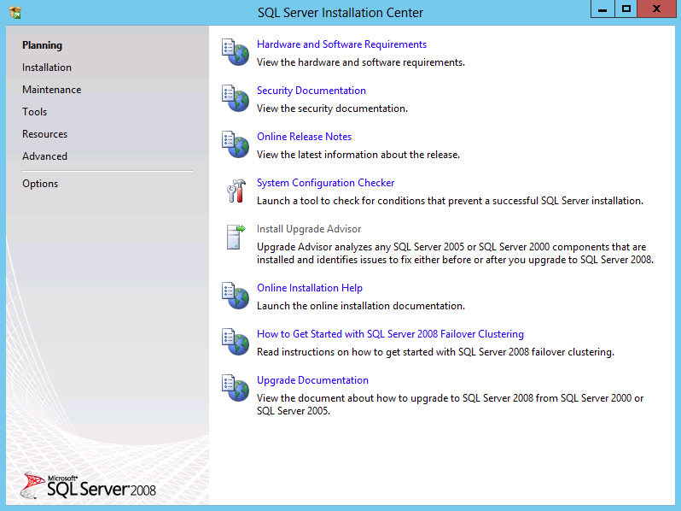Viewport: 681px width, 511px height.
Task: Click description starting 'Launch a tool to check'
Action: coord(450,201)
